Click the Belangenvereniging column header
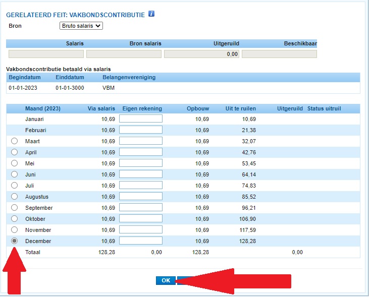The width and height of the screenshot is (369, 298). pyautogui.click(x=129, y=77)
